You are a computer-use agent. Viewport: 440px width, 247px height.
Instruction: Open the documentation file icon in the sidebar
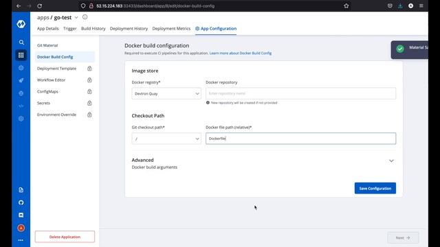(x=21, y=190)
